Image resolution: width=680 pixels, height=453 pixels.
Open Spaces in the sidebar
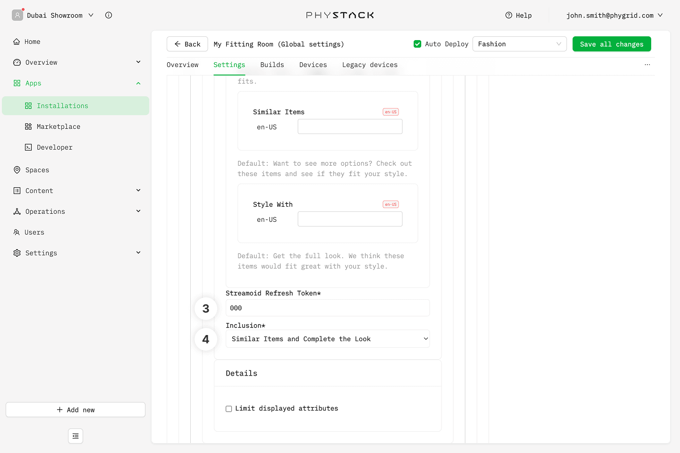(x=76, y=170)
